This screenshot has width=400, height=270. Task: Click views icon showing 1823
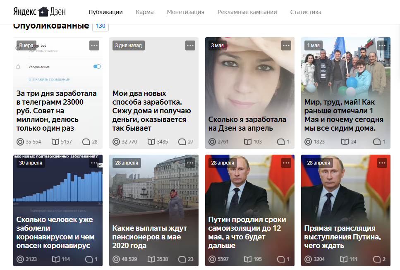[x=308, y=142]
